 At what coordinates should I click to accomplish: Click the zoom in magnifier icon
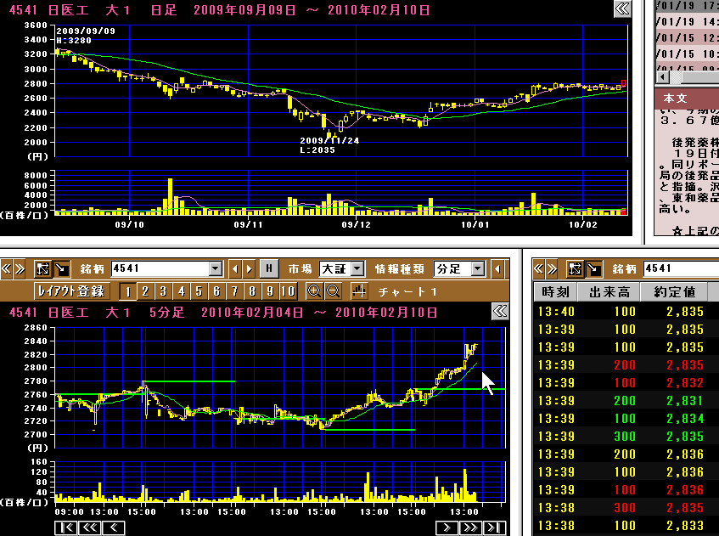pyautogui.click(x=314, y=291)
